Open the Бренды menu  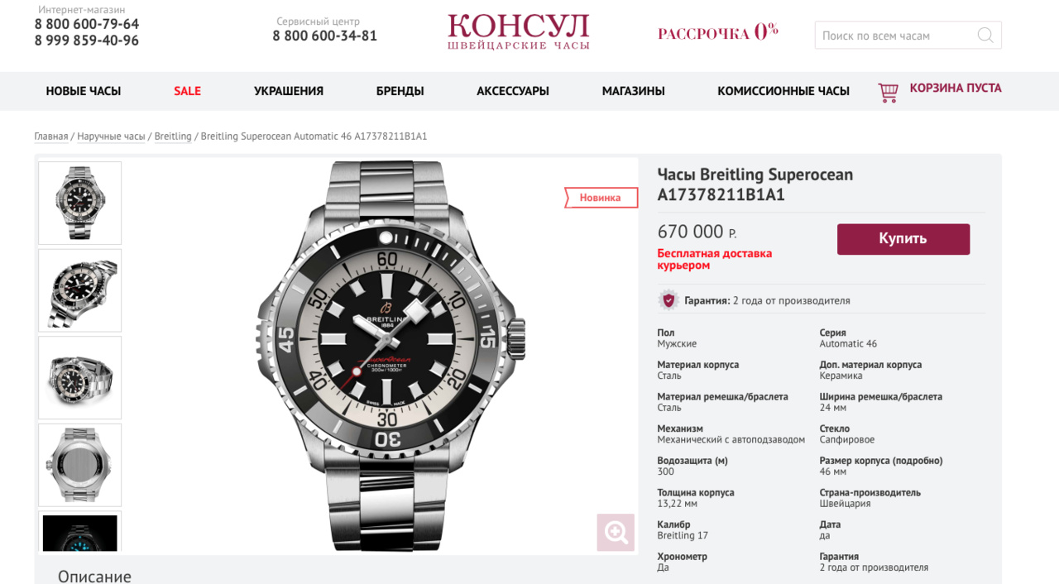(400, 91)
